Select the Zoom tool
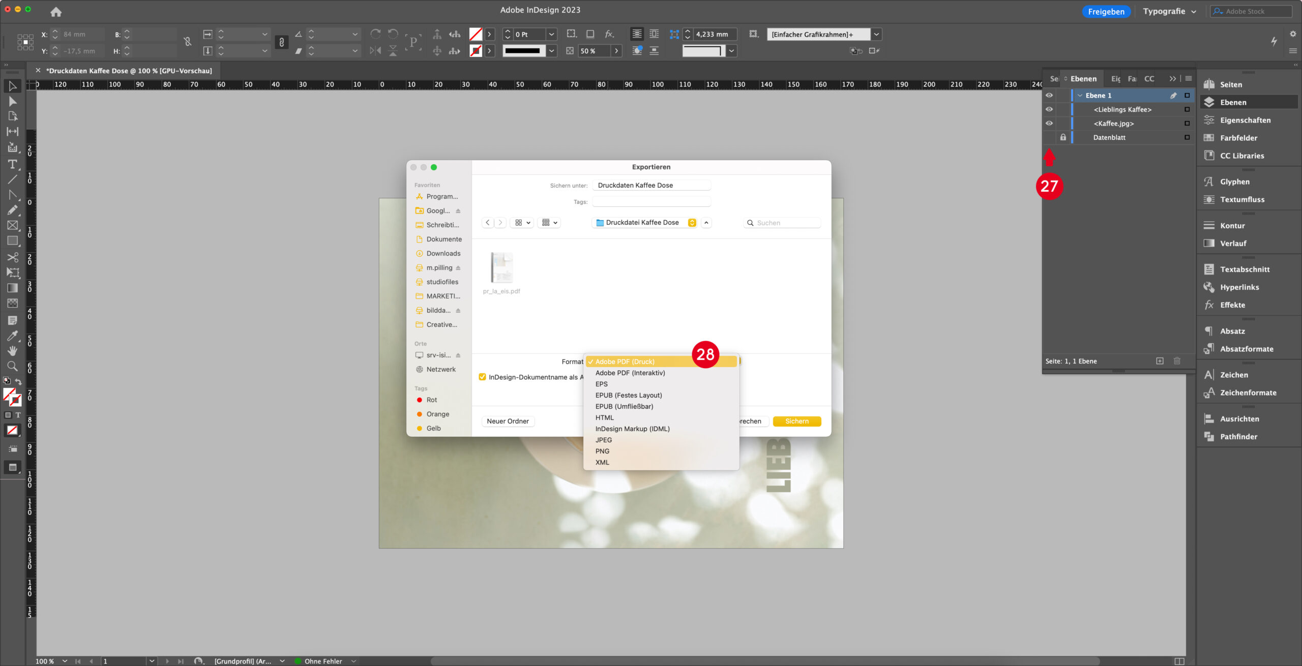Screen dimensions: 1302x666 tap(13, 366)
